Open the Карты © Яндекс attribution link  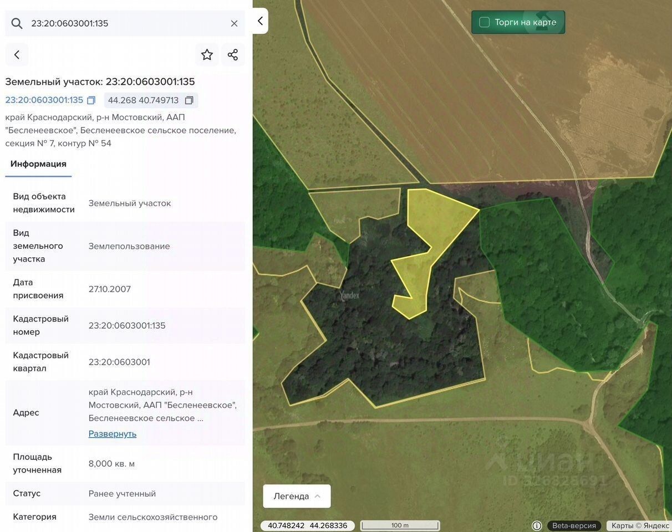click(640, 525)
